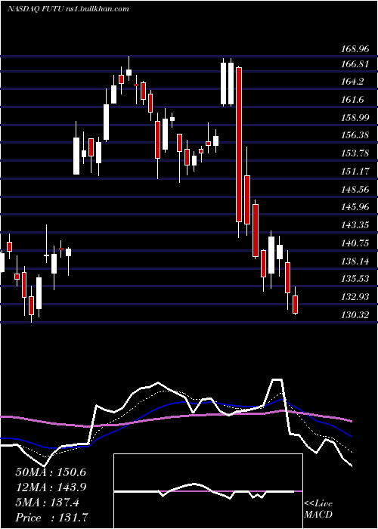Click the 5MA : 137.4 readout
The image size is (378, 529).
point(47,503)
